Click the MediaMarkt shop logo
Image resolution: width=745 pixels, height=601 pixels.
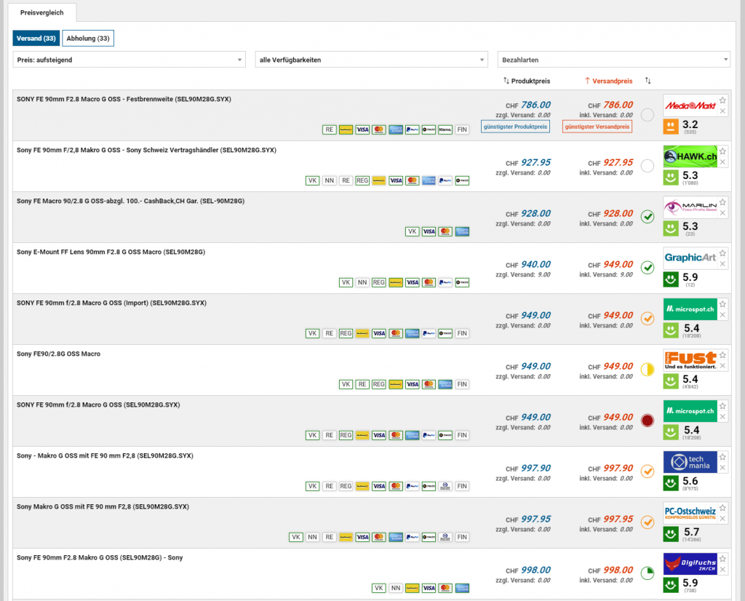[690, 106]
